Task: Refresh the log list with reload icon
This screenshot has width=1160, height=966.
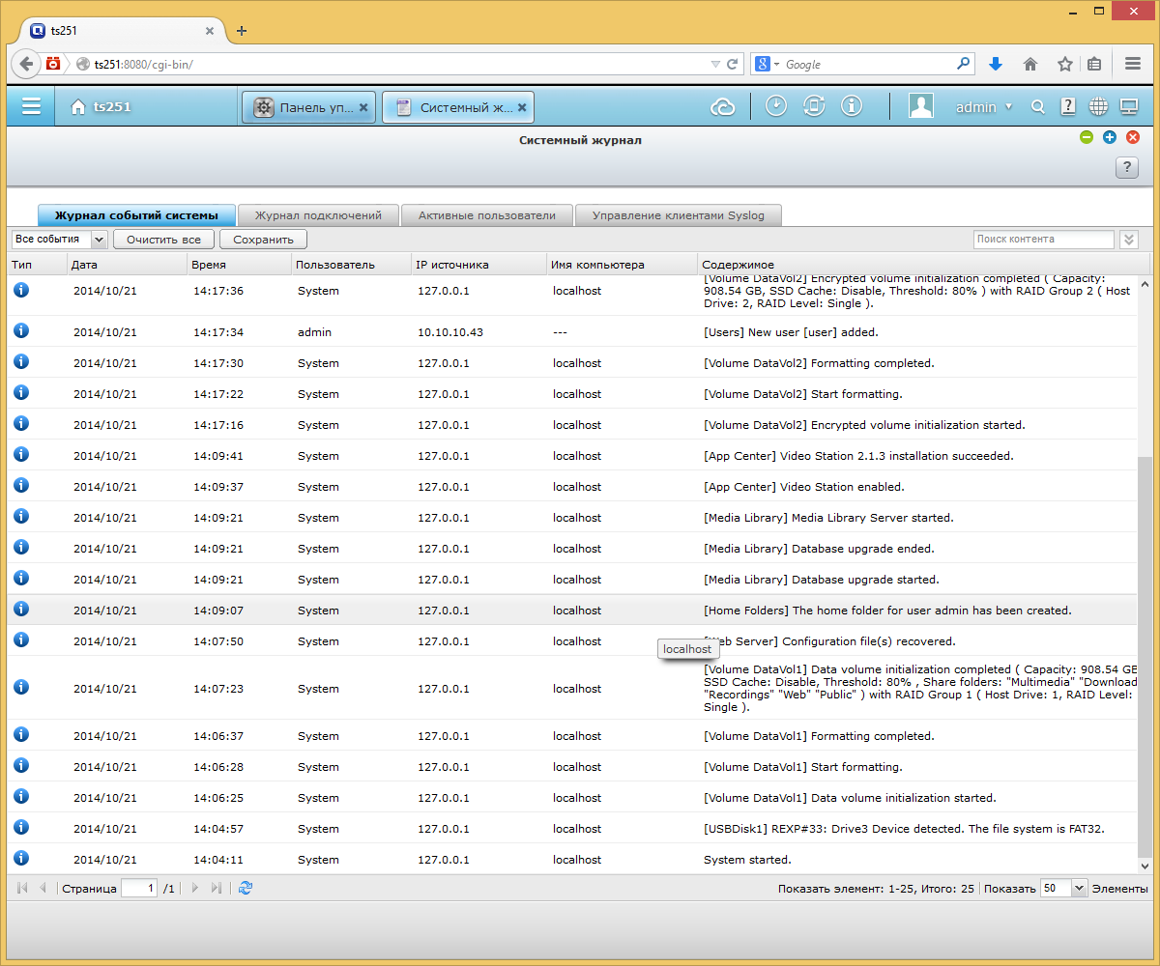Action: (246, 888)
